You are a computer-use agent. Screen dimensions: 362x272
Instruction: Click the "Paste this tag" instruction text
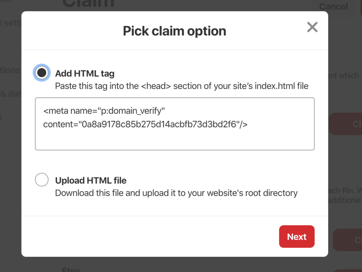pos(182,86)
